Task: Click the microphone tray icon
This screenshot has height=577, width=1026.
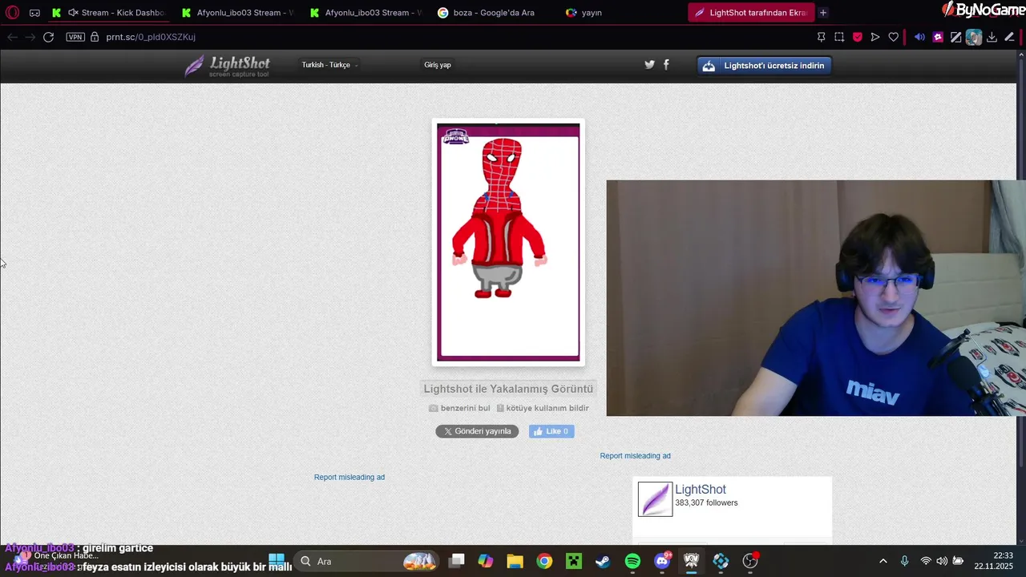Action: pos(904,561)
